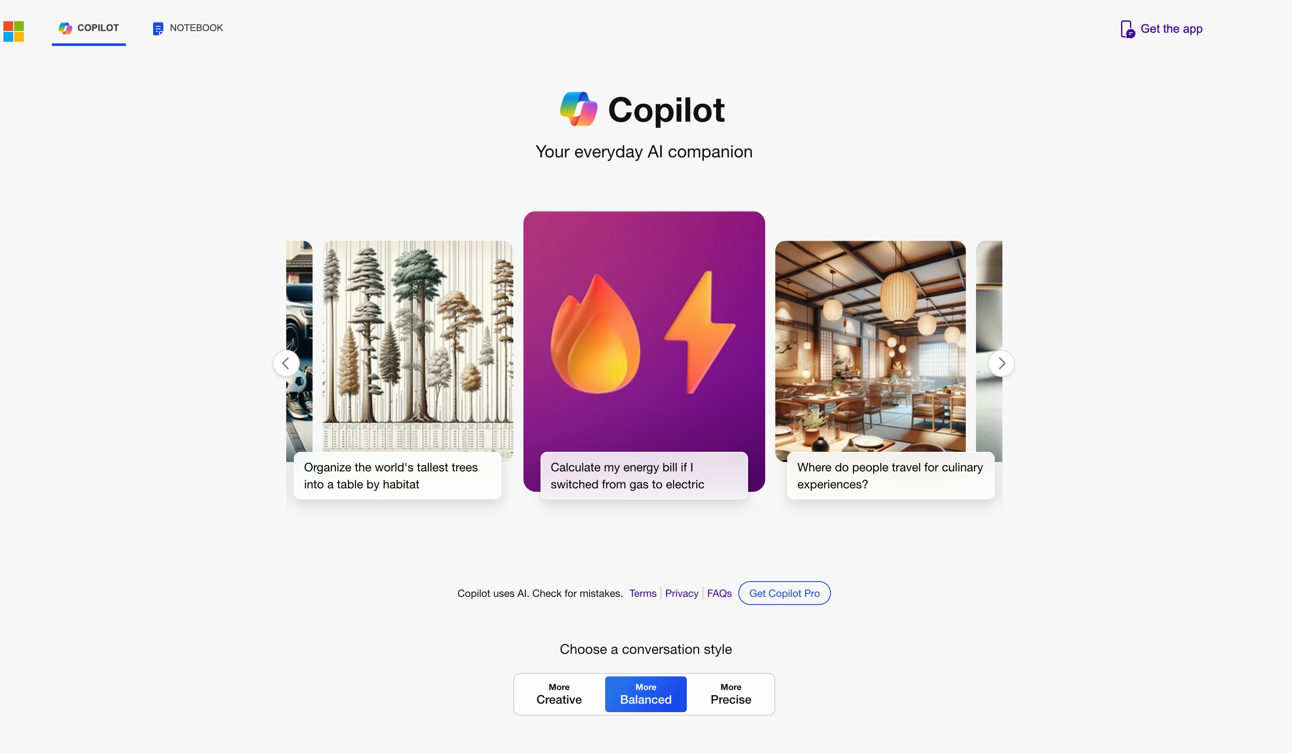Select More Balanced conversation style
Viewport: 1292px width, 753px height.
[x=645, y=693]
